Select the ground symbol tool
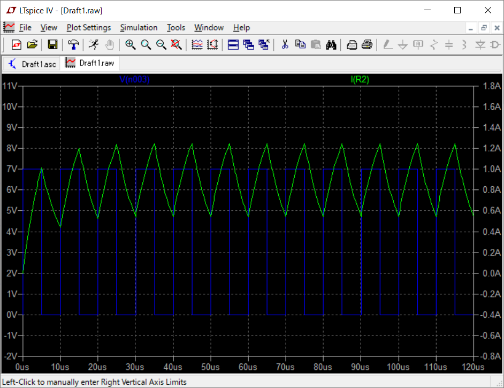 point(403,44)
